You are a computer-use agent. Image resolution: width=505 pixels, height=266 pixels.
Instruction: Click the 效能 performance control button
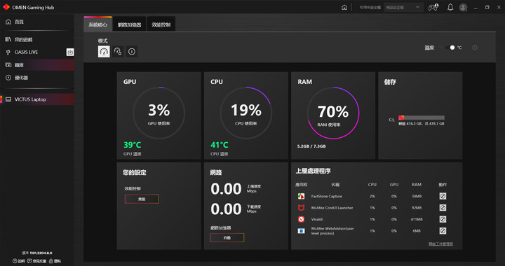142,199
